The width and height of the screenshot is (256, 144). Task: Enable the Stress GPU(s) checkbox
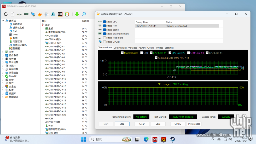pyautogui.click(x=104, y=42)
